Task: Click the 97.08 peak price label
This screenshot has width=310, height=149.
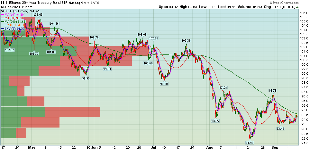Action: [x=223, y=87]
